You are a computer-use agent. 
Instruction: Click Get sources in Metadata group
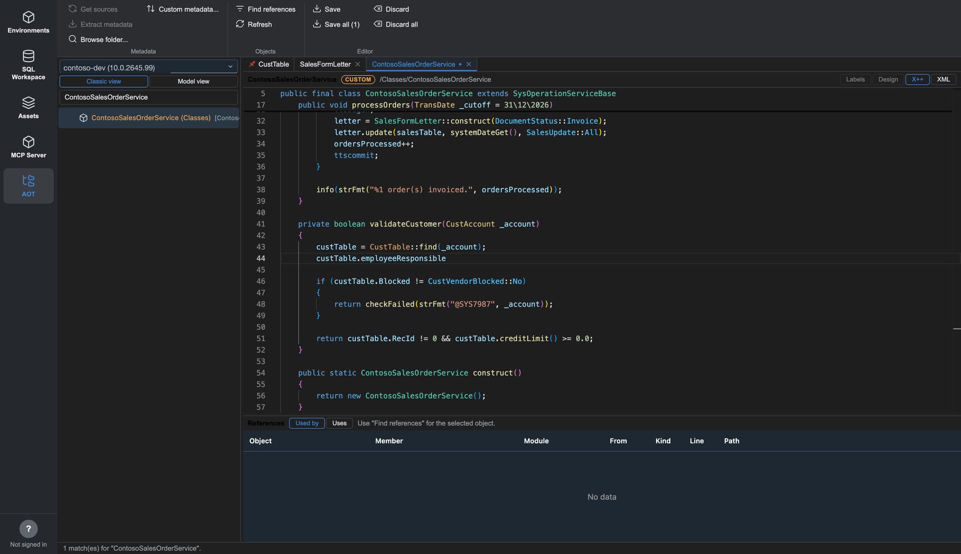coord(93,9)
